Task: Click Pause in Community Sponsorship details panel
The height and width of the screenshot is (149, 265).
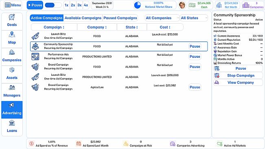Action: tap(238, 68)
